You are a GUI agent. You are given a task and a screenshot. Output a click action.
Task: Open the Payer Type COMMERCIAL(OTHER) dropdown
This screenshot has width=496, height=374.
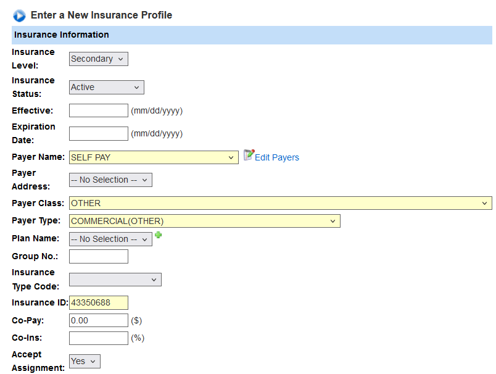click(204, 221)
